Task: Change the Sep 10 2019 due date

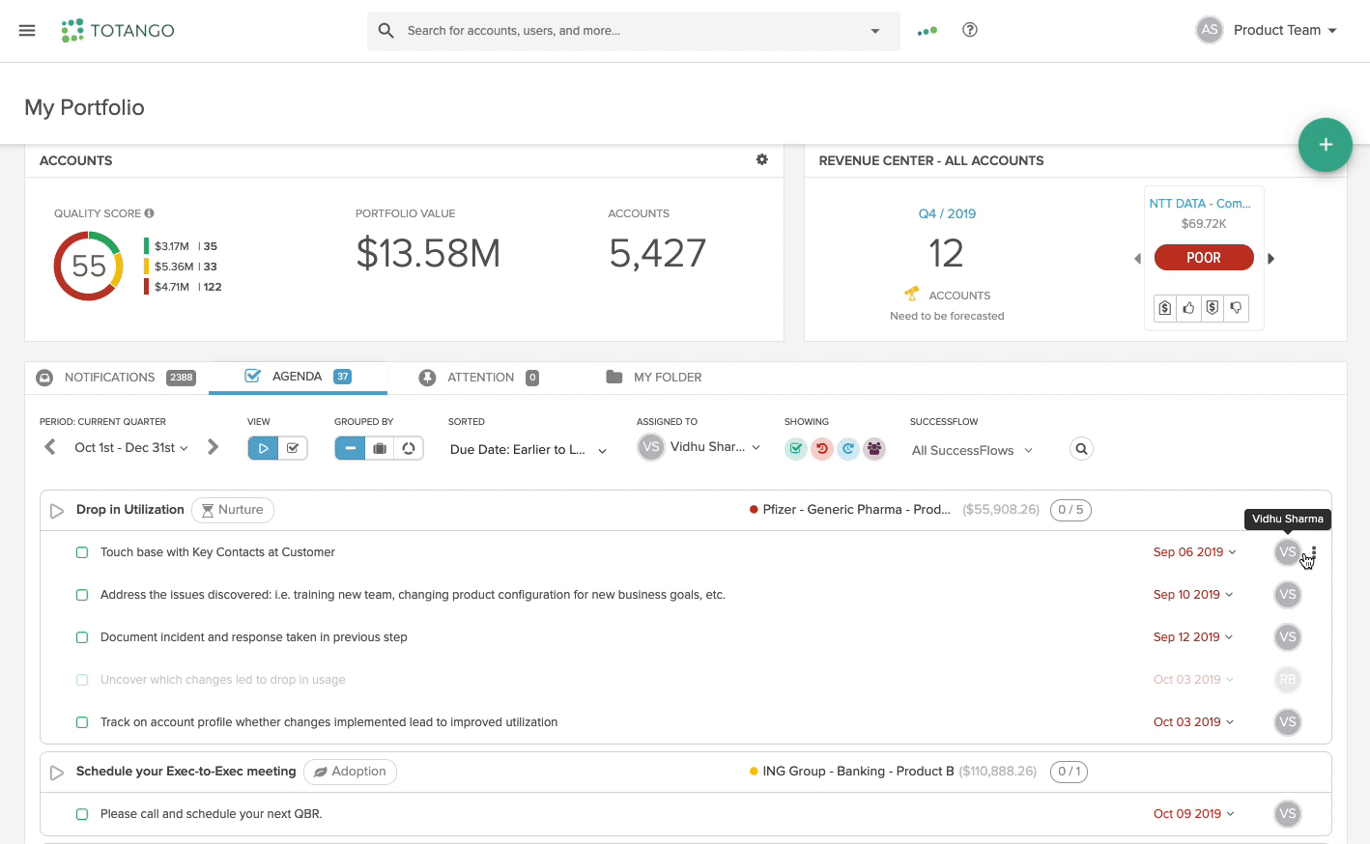Action: 1193,595
